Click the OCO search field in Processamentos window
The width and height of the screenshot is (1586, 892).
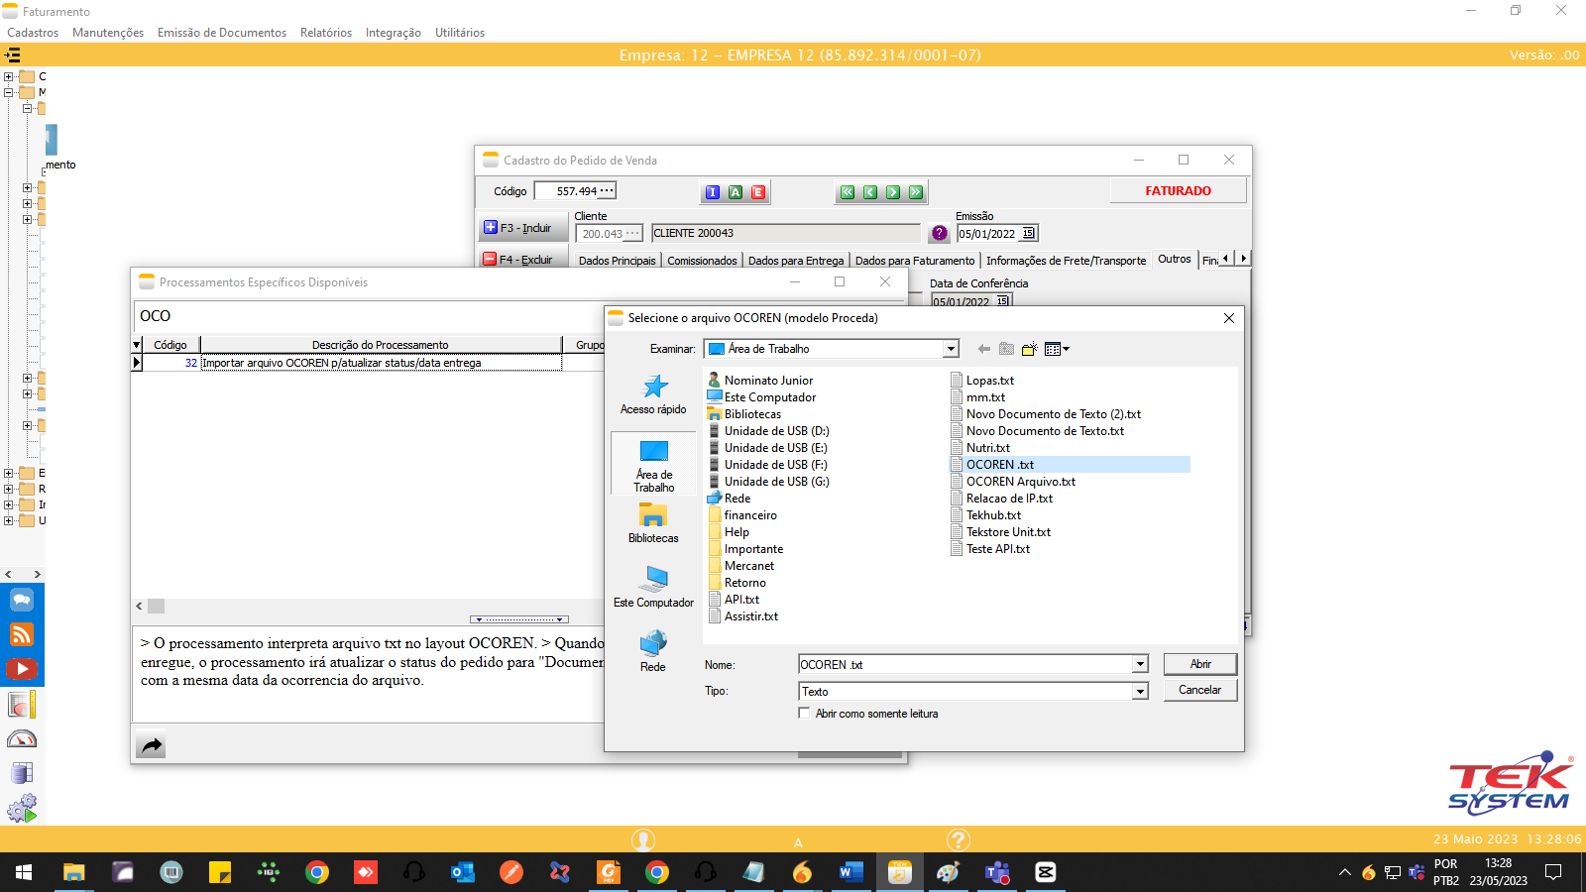click(x=367, y=316)
